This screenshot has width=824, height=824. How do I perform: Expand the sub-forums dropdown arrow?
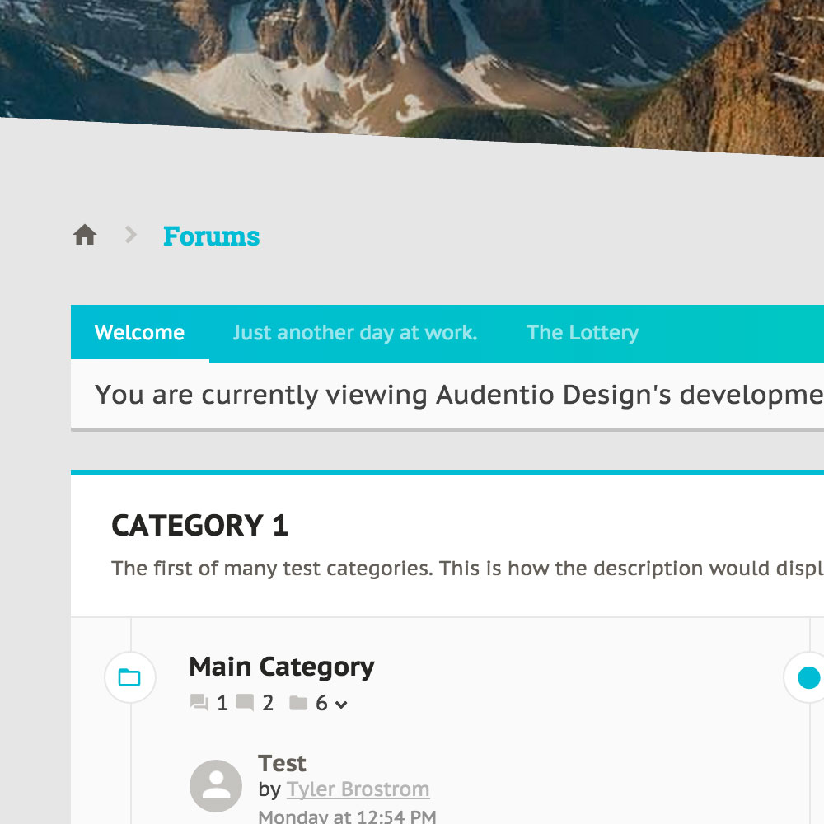341,705
